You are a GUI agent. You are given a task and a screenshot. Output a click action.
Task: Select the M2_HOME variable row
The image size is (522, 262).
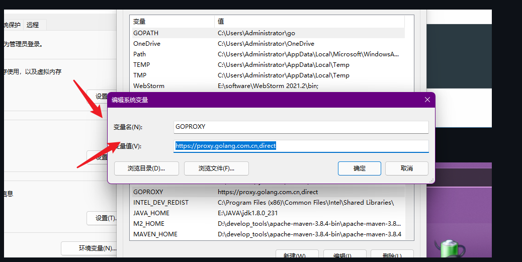(x=268, y=224)
